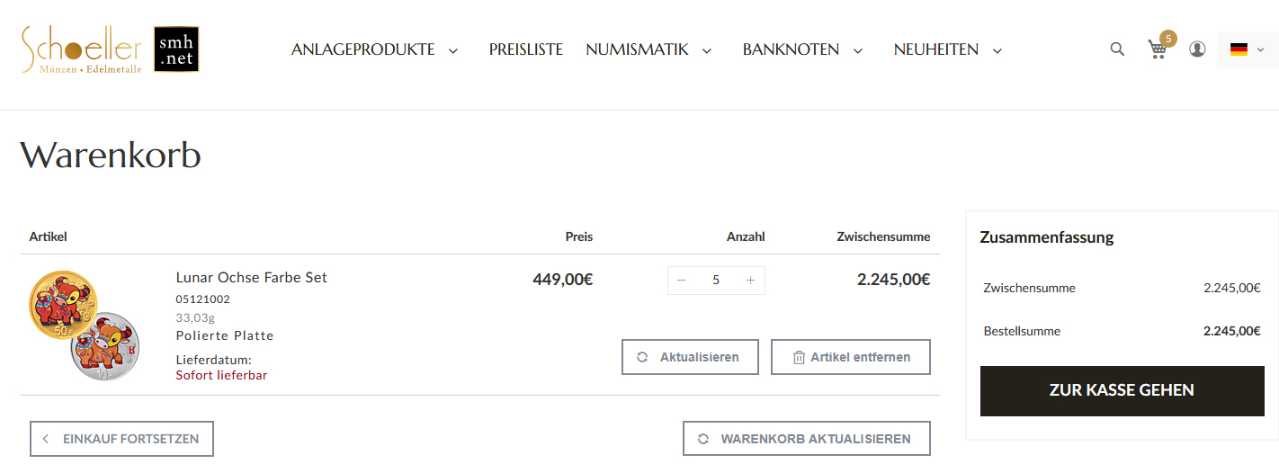Click the quantity input field
This screenshot has height=473, width=1279.
(716, 281)
